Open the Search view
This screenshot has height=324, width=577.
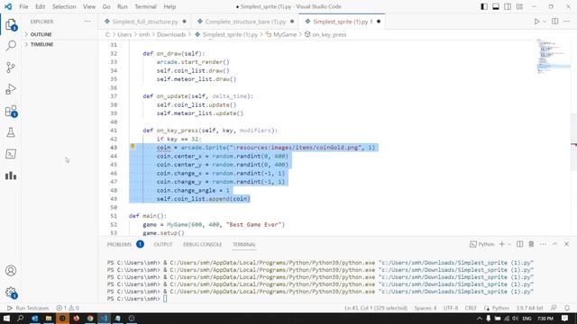(11, 46)
